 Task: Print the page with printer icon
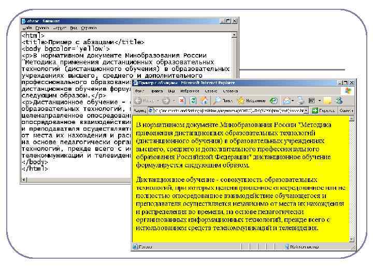pyautogui.click(x=300, y=101)
